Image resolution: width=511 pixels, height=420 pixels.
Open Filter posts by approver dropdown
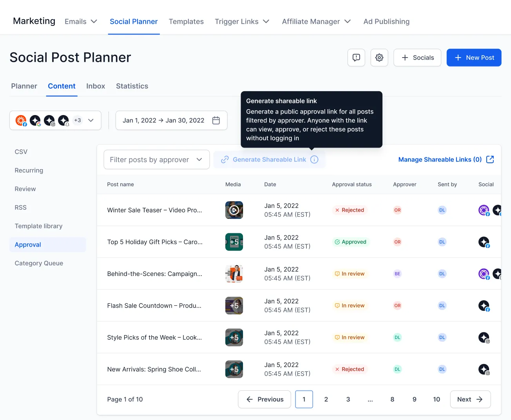(x=156, y=160)
